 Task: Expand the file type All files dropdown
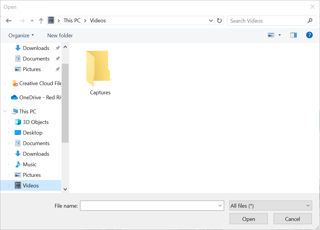(270, 206)
